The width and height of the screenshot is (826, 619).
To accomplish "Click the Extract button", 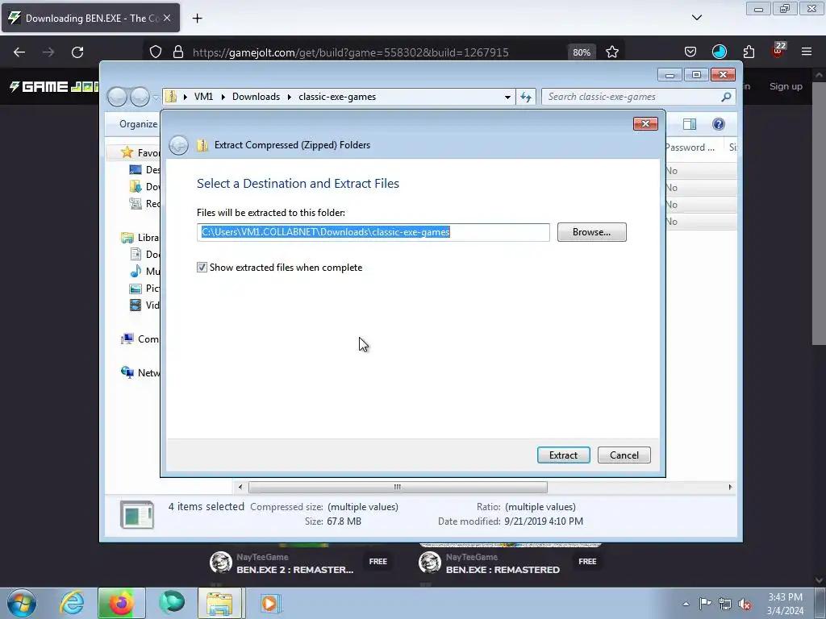I will (563, 455).
